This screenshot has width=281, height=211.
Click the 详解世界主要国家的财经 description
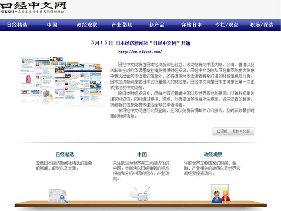pos(212,168)
